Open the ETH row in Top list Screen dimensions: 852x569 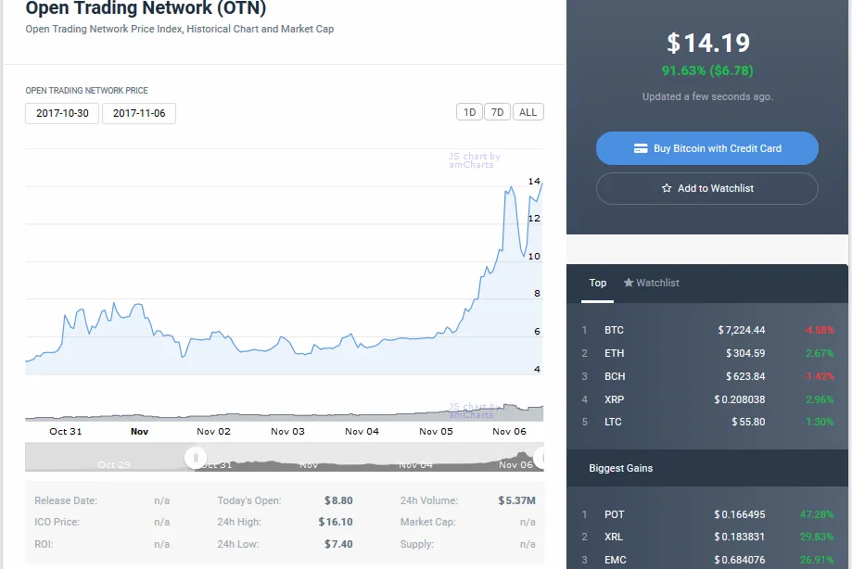click(x=707, y=353)
